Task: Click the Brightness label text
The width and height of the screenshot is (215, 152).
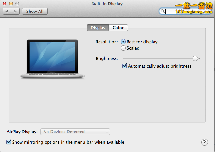Action: pos(107,58)
